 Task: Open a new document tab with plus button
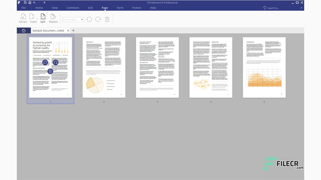[x=73, y=30]
